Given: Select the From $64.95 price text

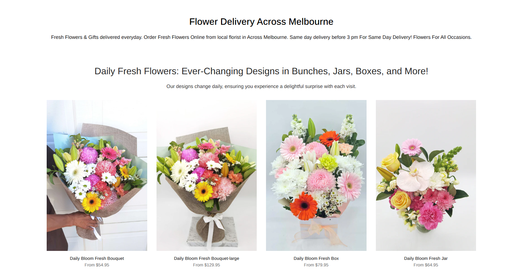Looking at the screenshot, I should click(426, 265).
